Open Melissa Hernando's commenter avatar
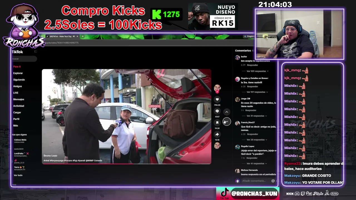This screenshot has width=356, height=200. pos(237,171)
